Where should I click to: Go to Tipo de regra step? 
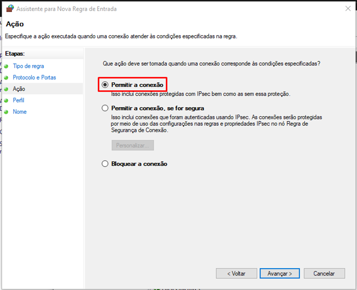[29, 66]
